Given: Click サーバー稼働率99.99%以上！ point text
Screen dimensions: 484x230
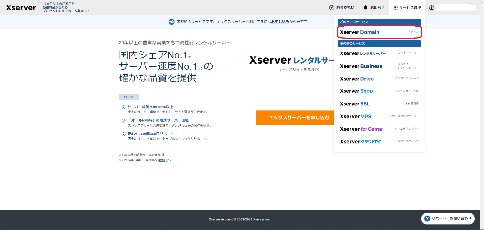Looking at the screenshot, I should point(152,107).
